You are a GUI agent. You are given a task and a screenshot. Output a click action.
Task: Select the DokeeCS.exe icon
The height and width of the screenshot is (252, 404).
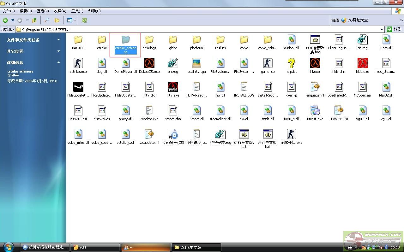[x=149, y=63]
